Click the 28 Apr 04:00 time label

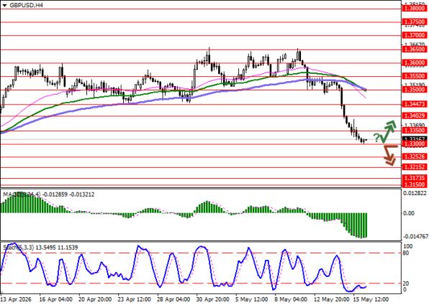[x=174, y=299]
